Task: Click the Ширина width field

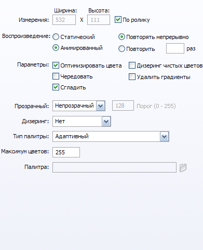Action: click(64, 20)
